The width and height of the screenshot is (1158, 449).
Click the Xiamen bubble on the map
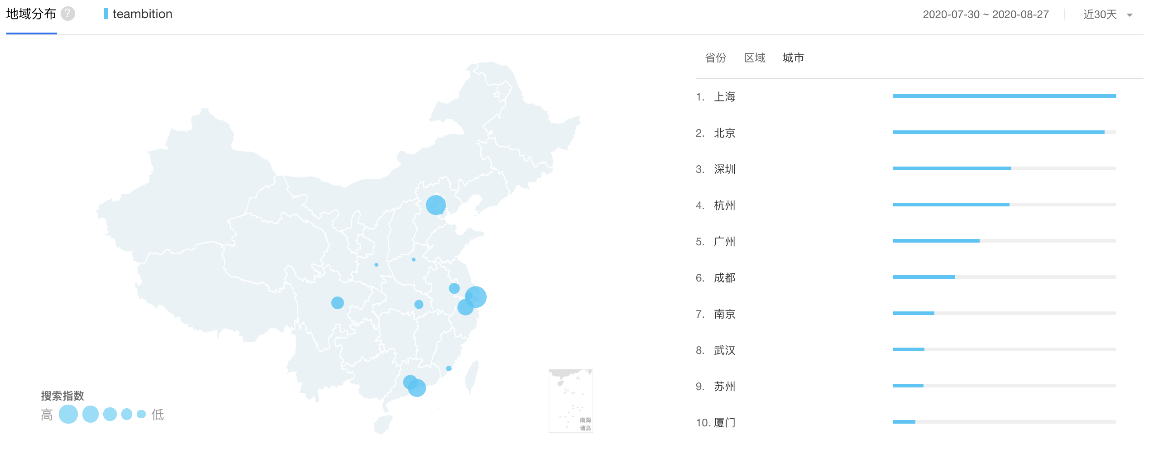449,368
